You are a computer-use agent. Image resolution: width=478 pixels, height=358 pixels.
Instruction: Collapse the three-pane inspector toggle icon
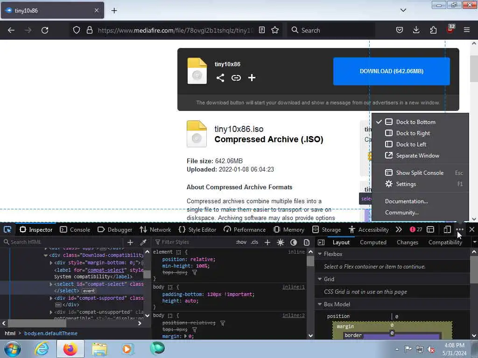pyautogui.click(x=321, y=242)
